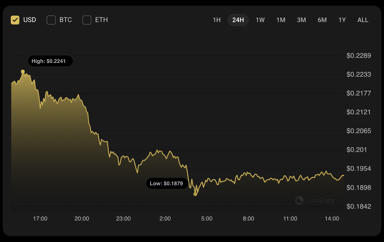This screenshot has height=242, width=384.
Task: Click the $0.2289 axis value
Action: point(359,56)
